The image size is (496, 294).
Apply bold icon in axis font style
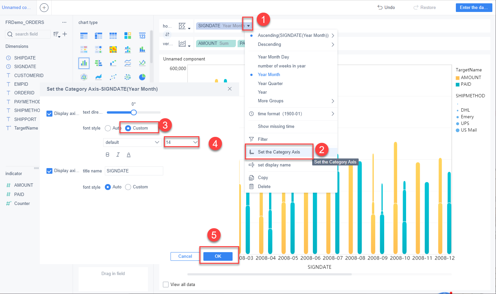(x=107, y=154)
